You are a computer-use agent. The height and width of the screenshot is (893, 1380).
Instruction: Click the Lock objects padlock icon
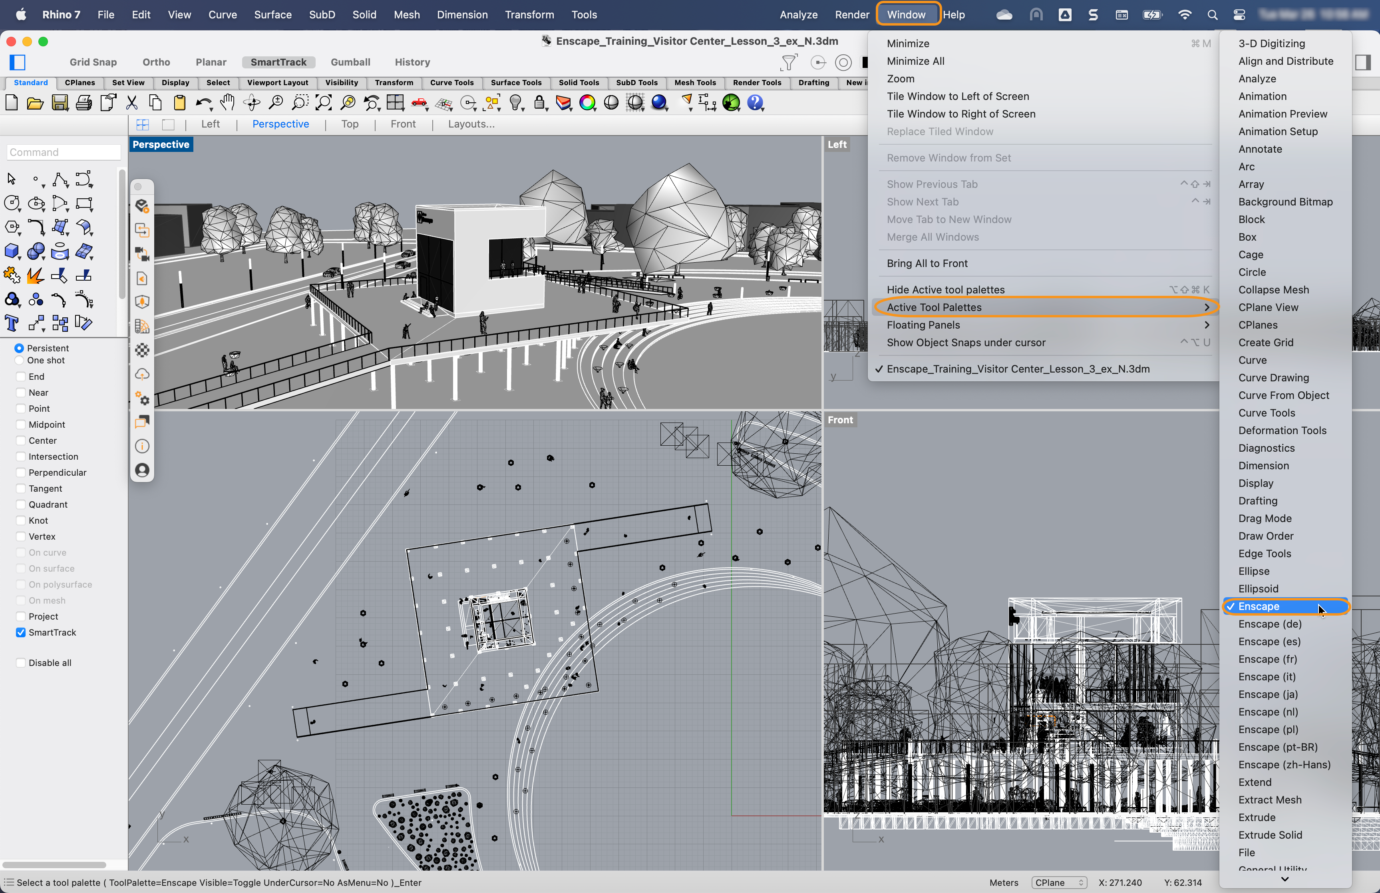[540, 103]
